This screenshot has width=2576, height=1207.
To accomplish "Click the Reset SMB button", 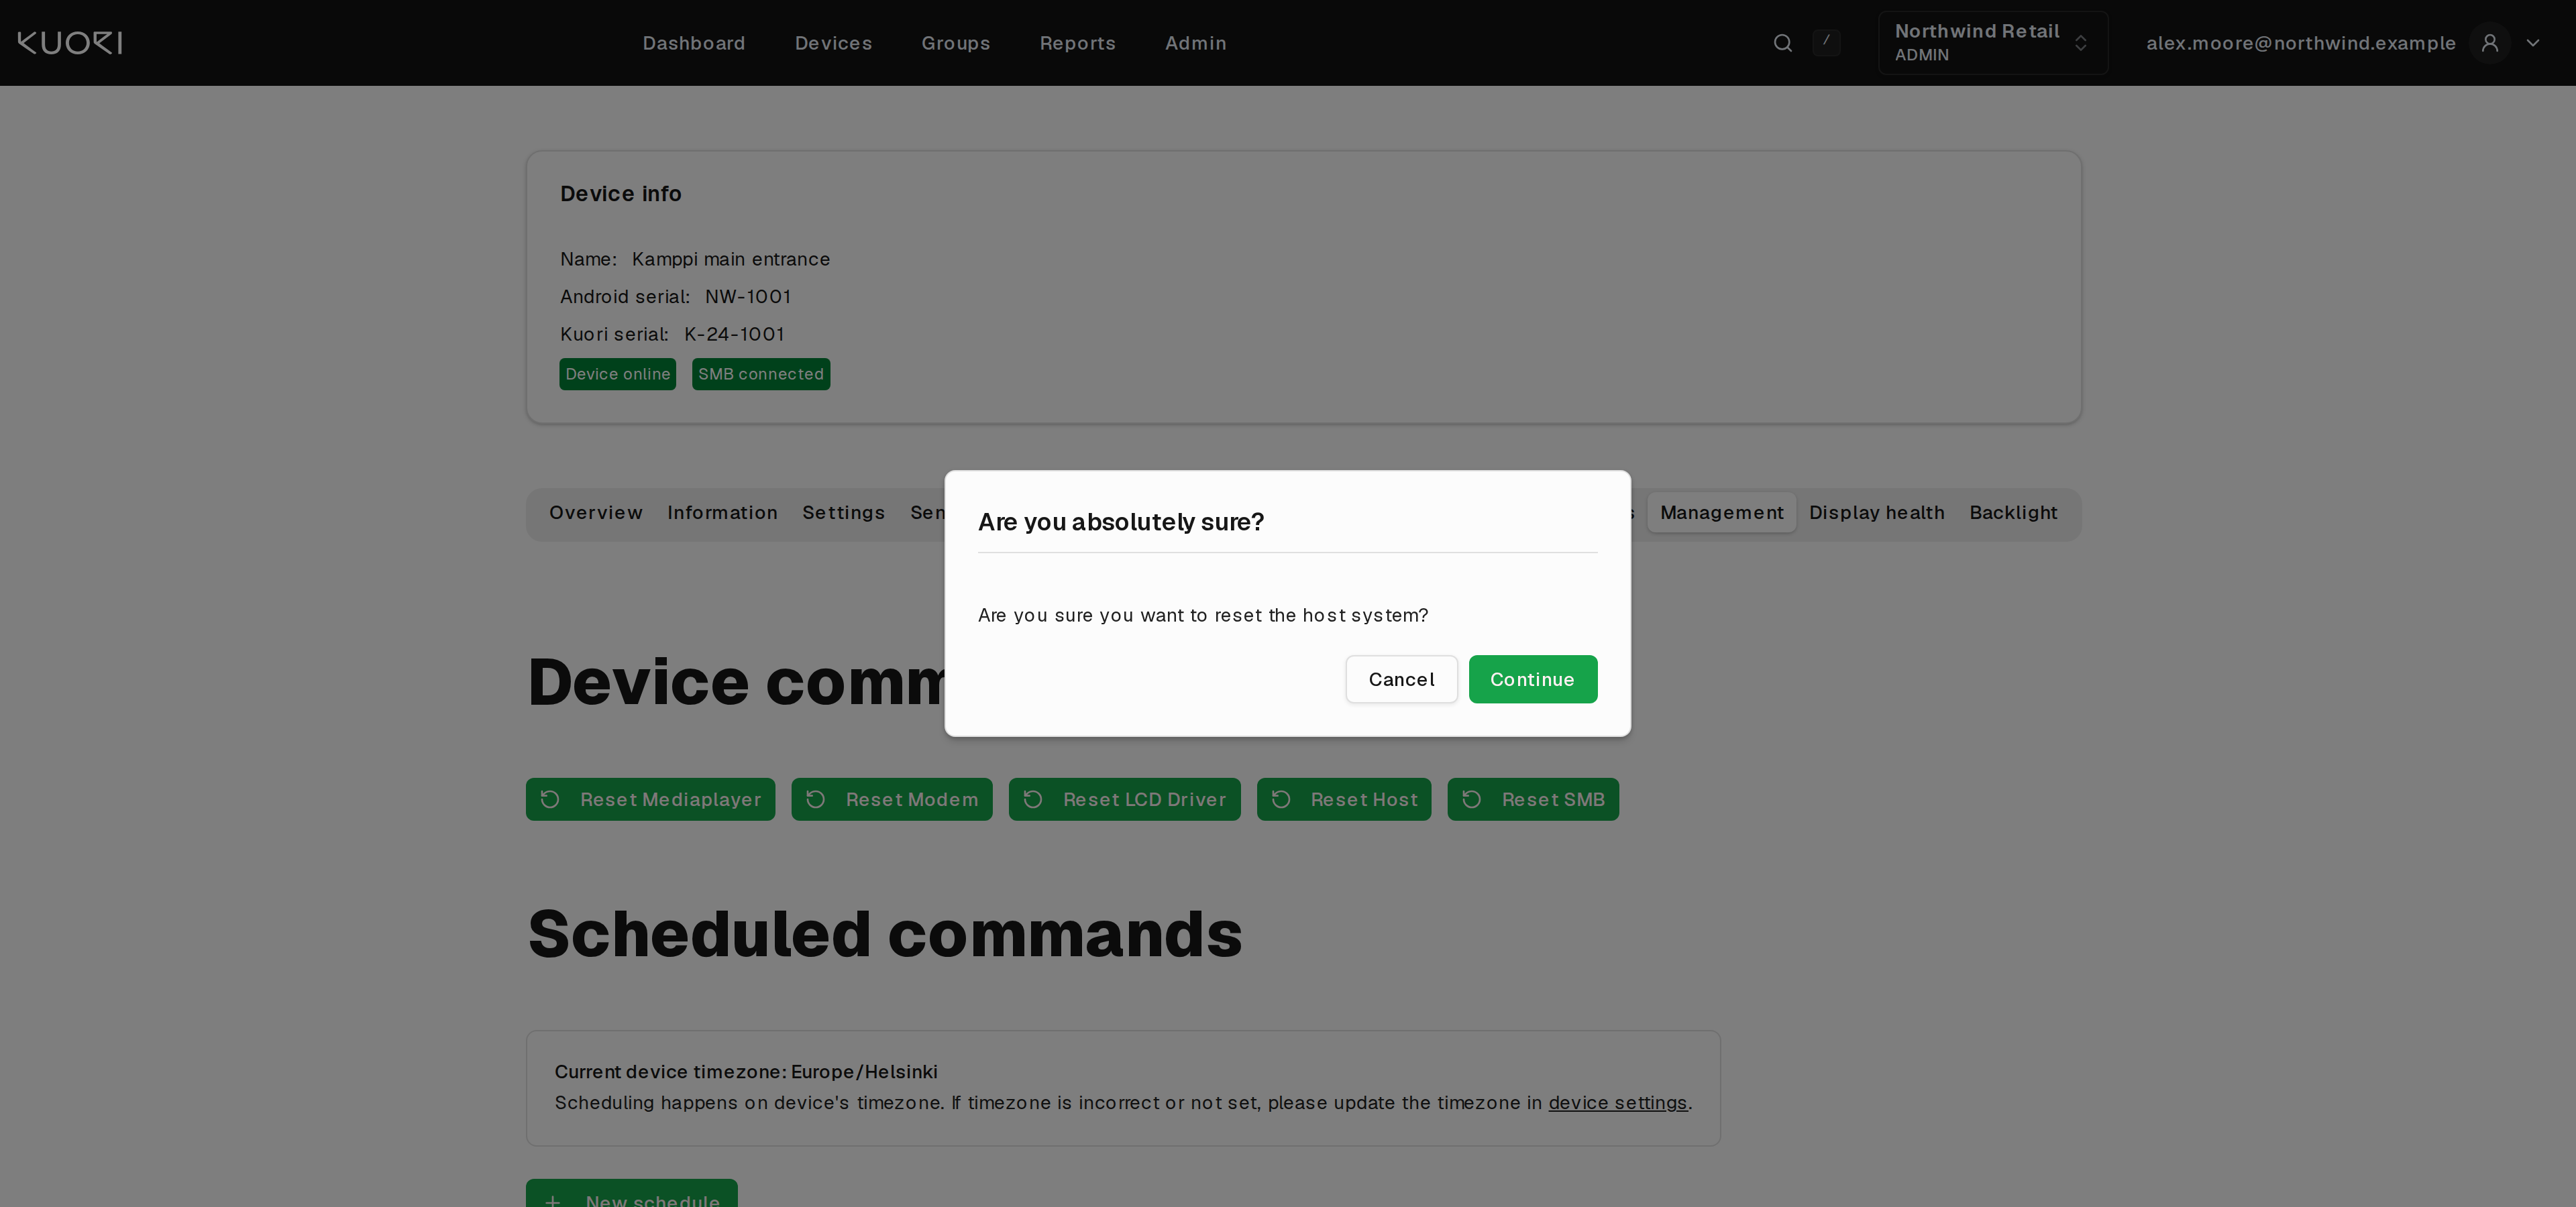I will pyautogui.click(x=1532, y=799).
